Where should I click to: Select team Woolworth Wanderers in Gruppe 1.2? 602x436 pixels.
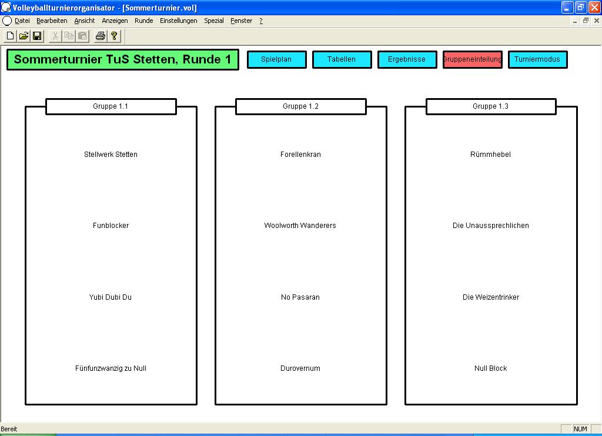click(300, 226)
